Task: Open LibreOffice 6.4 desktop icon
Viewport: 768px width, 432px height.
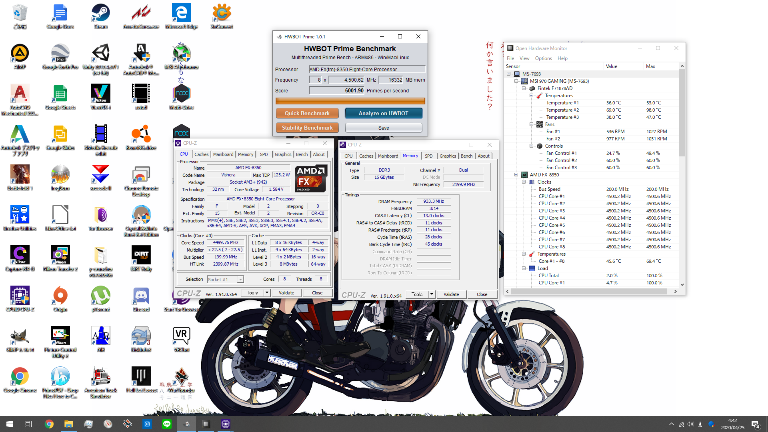Action: point(60,218)
